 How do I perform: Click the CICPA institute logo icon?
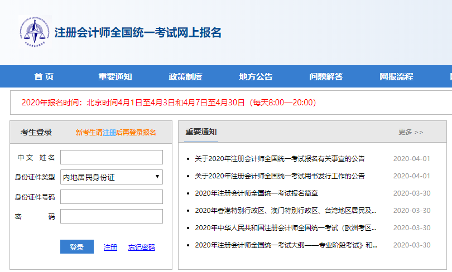coord(34,32)
